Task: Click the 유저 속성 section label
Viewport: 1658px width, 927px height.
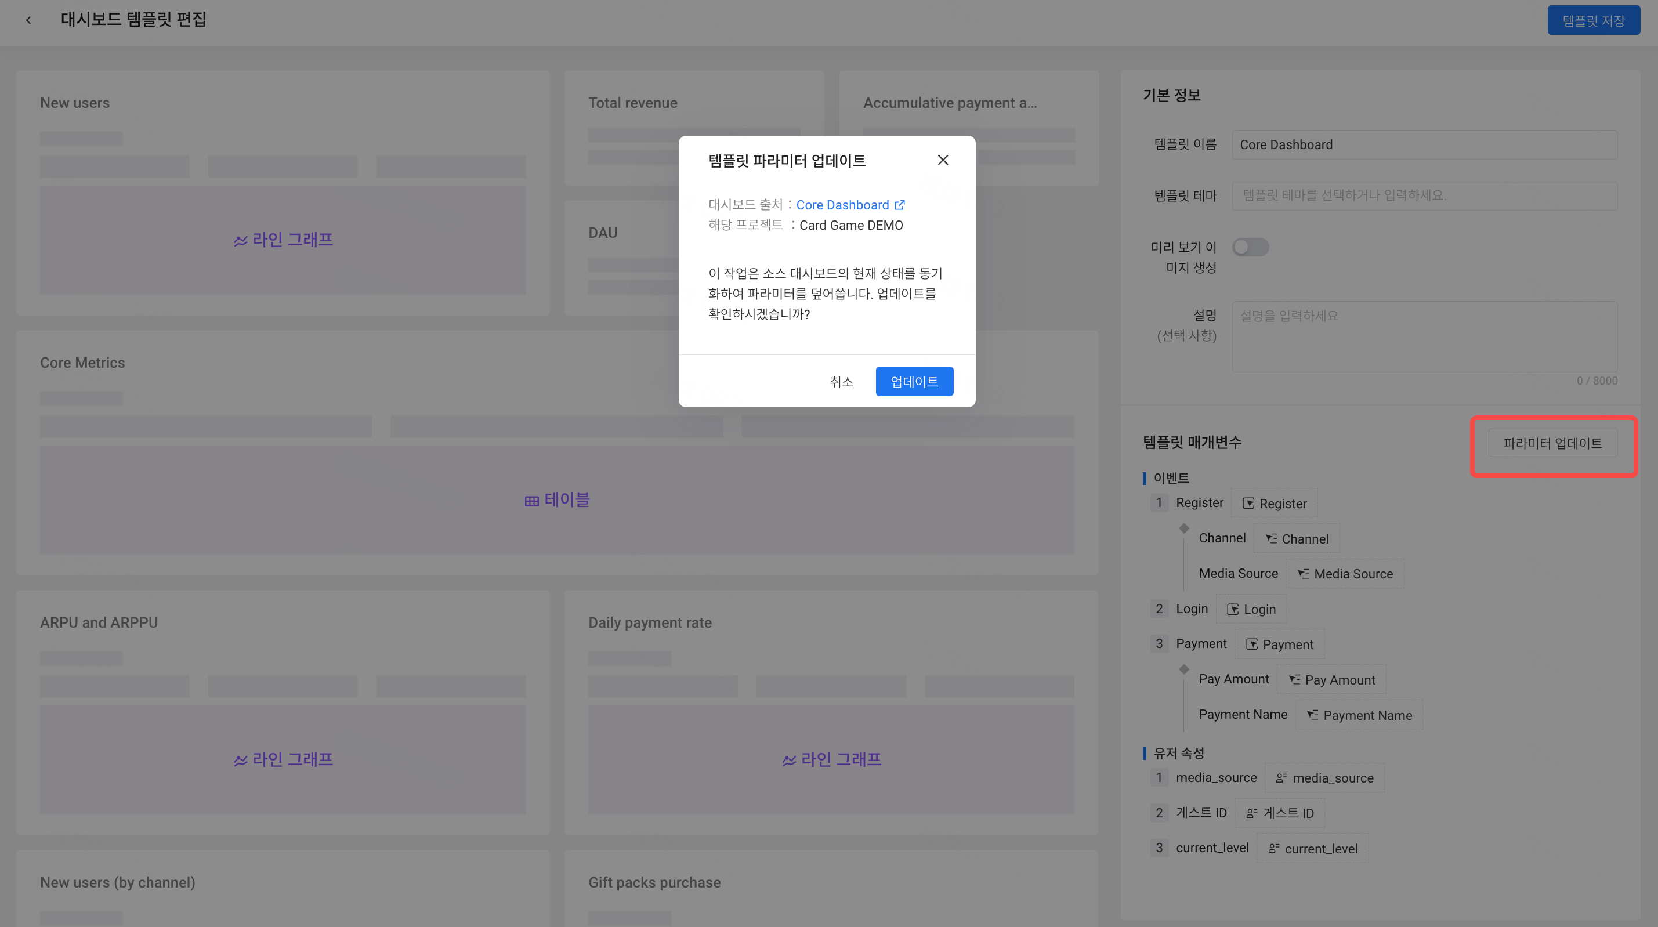Action: [1178, 752]
